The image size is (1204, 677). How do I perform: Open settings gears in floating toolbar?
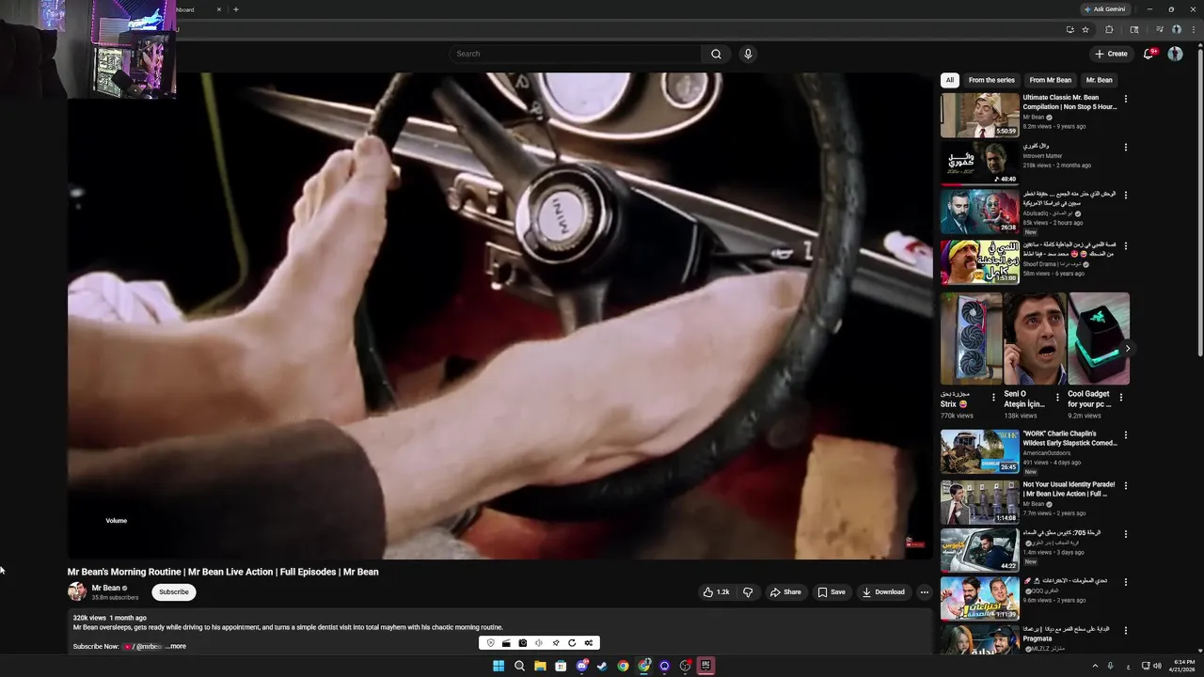[589, 643]
